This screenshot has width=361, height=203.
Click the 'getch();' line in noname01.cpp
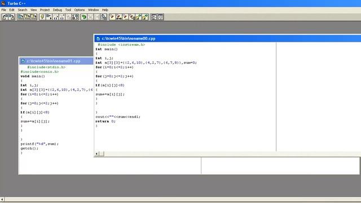click(29, 148)
